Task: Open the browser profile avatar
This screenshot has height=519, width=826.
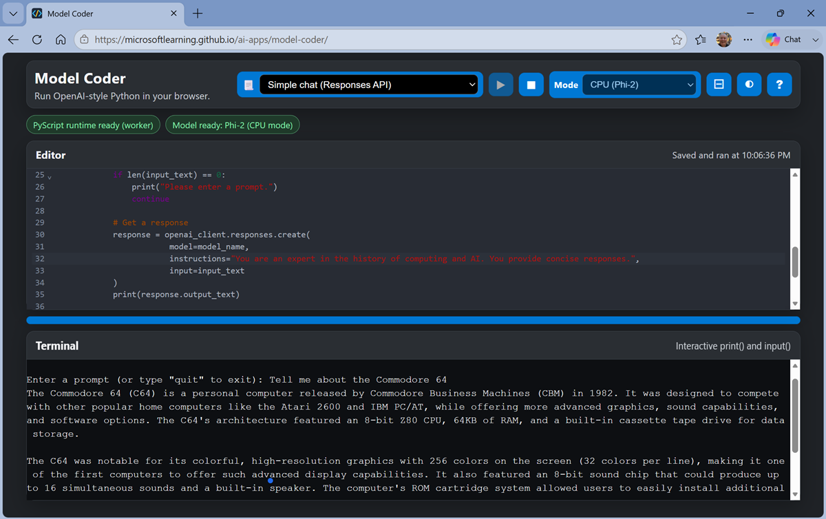Action: click(x=724, y=39)
